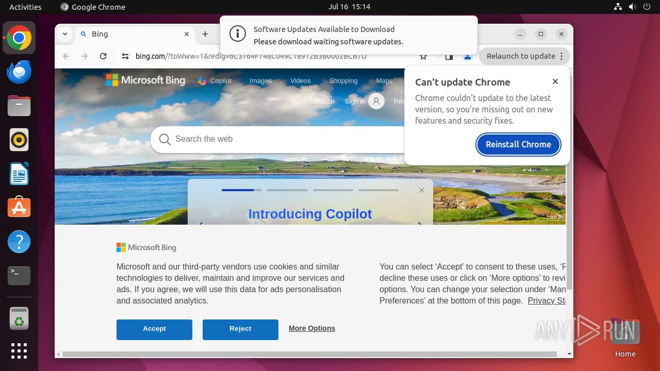
Task: Open the clock and calendar menu
Action: coord(349,7)
